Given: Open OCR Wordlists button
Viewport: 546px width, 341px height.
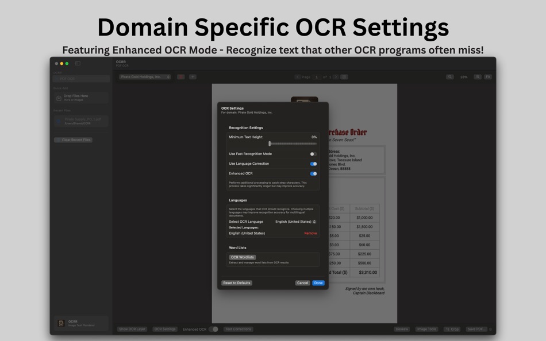Looking at the screenshot, I should 243,257.
